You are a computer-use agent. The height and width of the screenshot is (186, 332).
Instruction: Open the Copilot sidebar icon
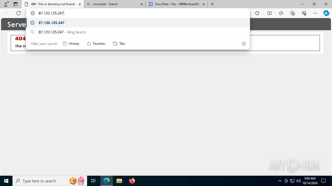pyautogui.click(x=326, y=13)
